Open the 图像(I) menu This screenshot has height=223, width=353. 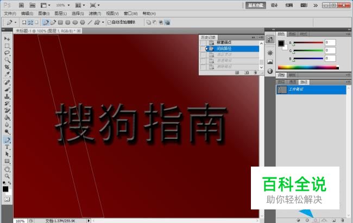[x=44, y=14]
